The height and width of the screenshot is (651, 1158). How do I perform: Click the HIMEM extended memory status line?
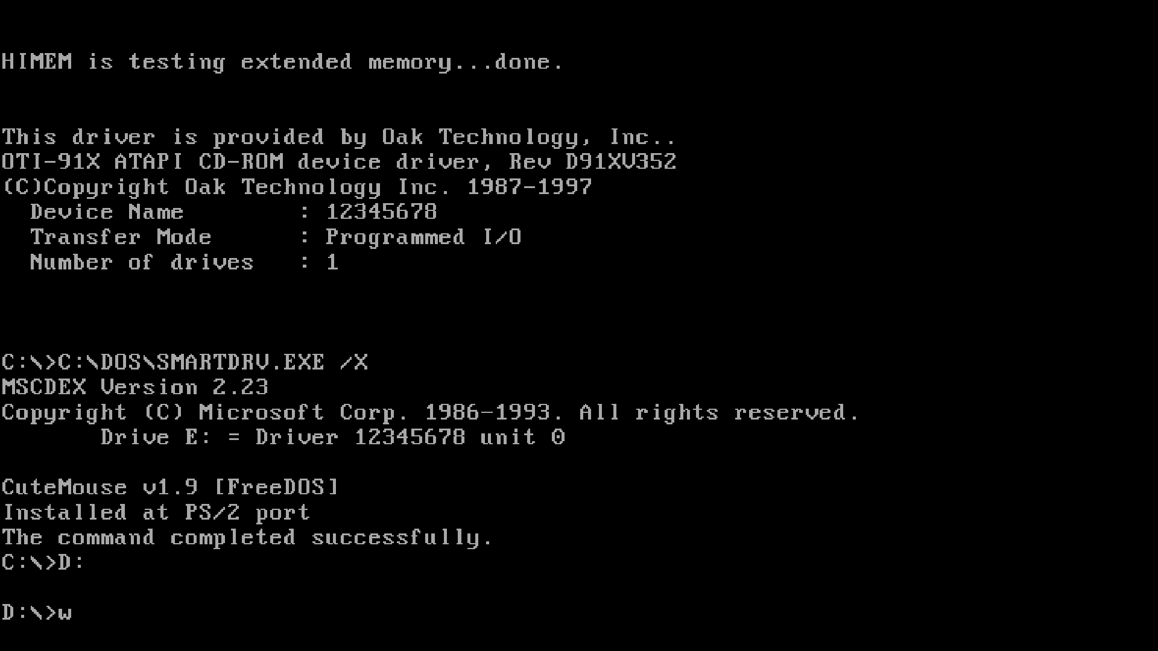283,61
